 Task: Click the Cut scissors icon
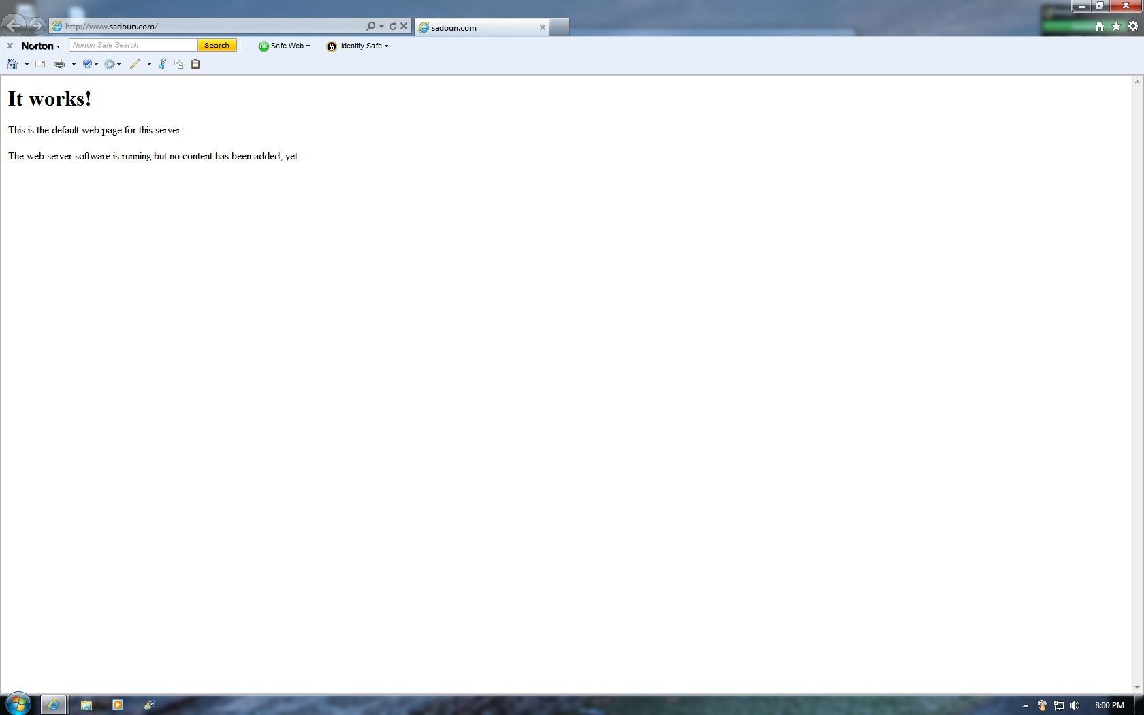(x=162, y=64)
